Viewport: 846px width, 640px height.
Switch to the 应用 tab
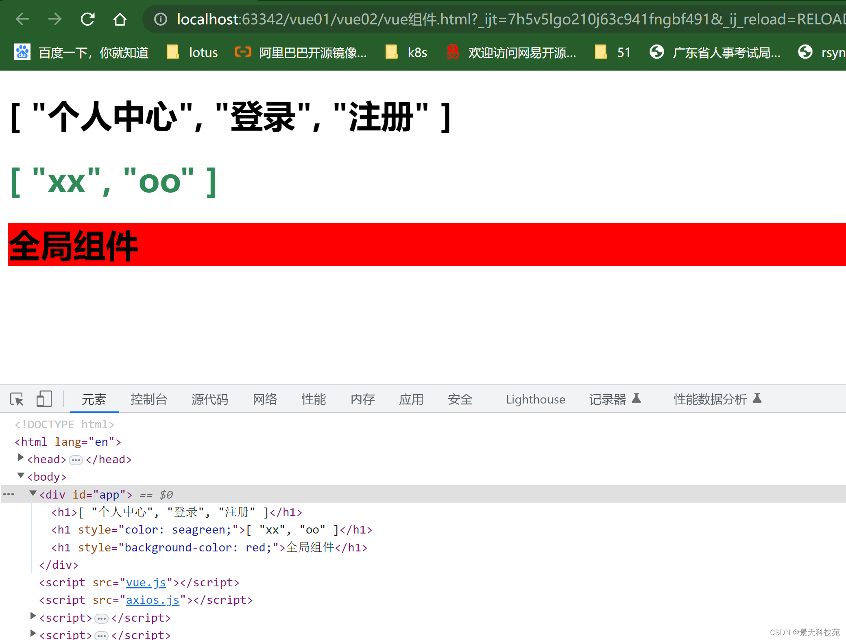coord(411,399)
